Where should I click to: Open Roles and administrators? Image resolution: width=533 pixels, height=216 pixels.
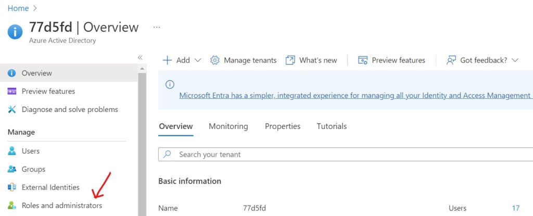point(62,206)
